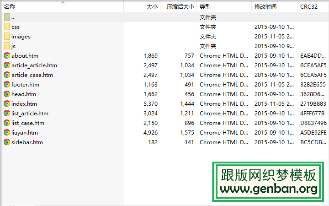This screenshot has width=329, height=206.
Task: Click the js folder icon
Action: point(7,46)
